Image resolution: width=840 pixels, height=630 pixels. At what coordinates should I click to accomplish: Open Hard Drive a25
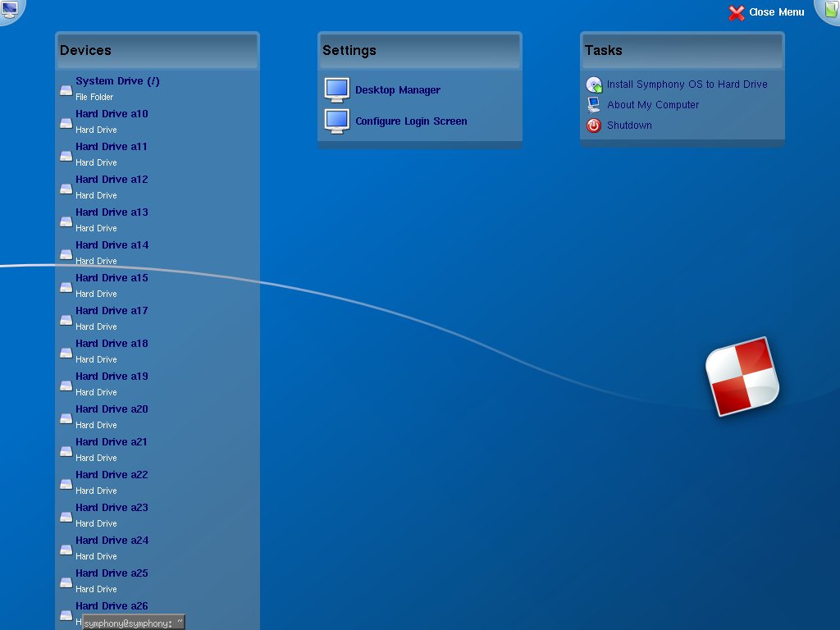(112, 573)
